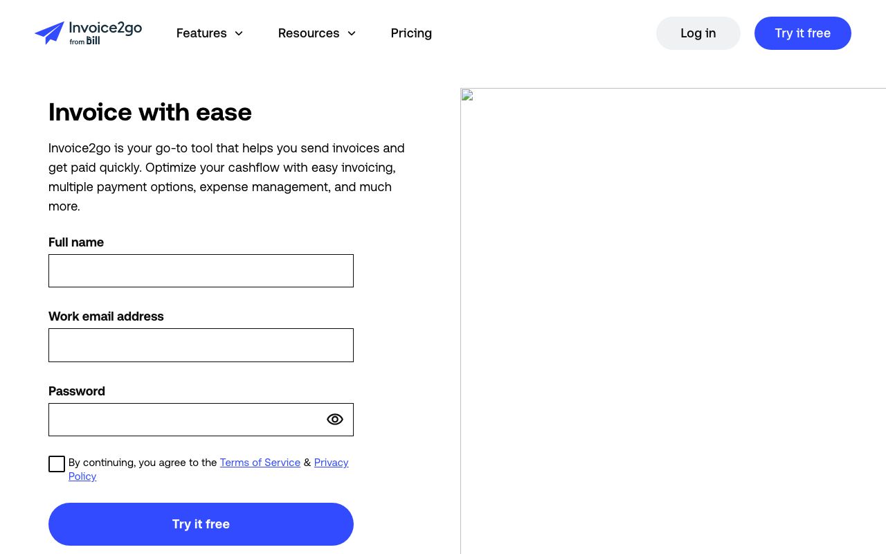Click the Invoice2go logo
The image size is (886, 554).
pos(88,33)
